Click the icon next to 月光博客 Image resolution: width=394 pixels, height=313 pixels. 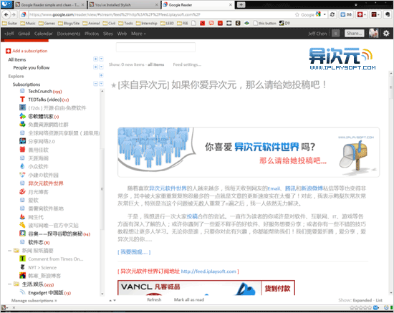pyautogui.click(x=22, y=192)
